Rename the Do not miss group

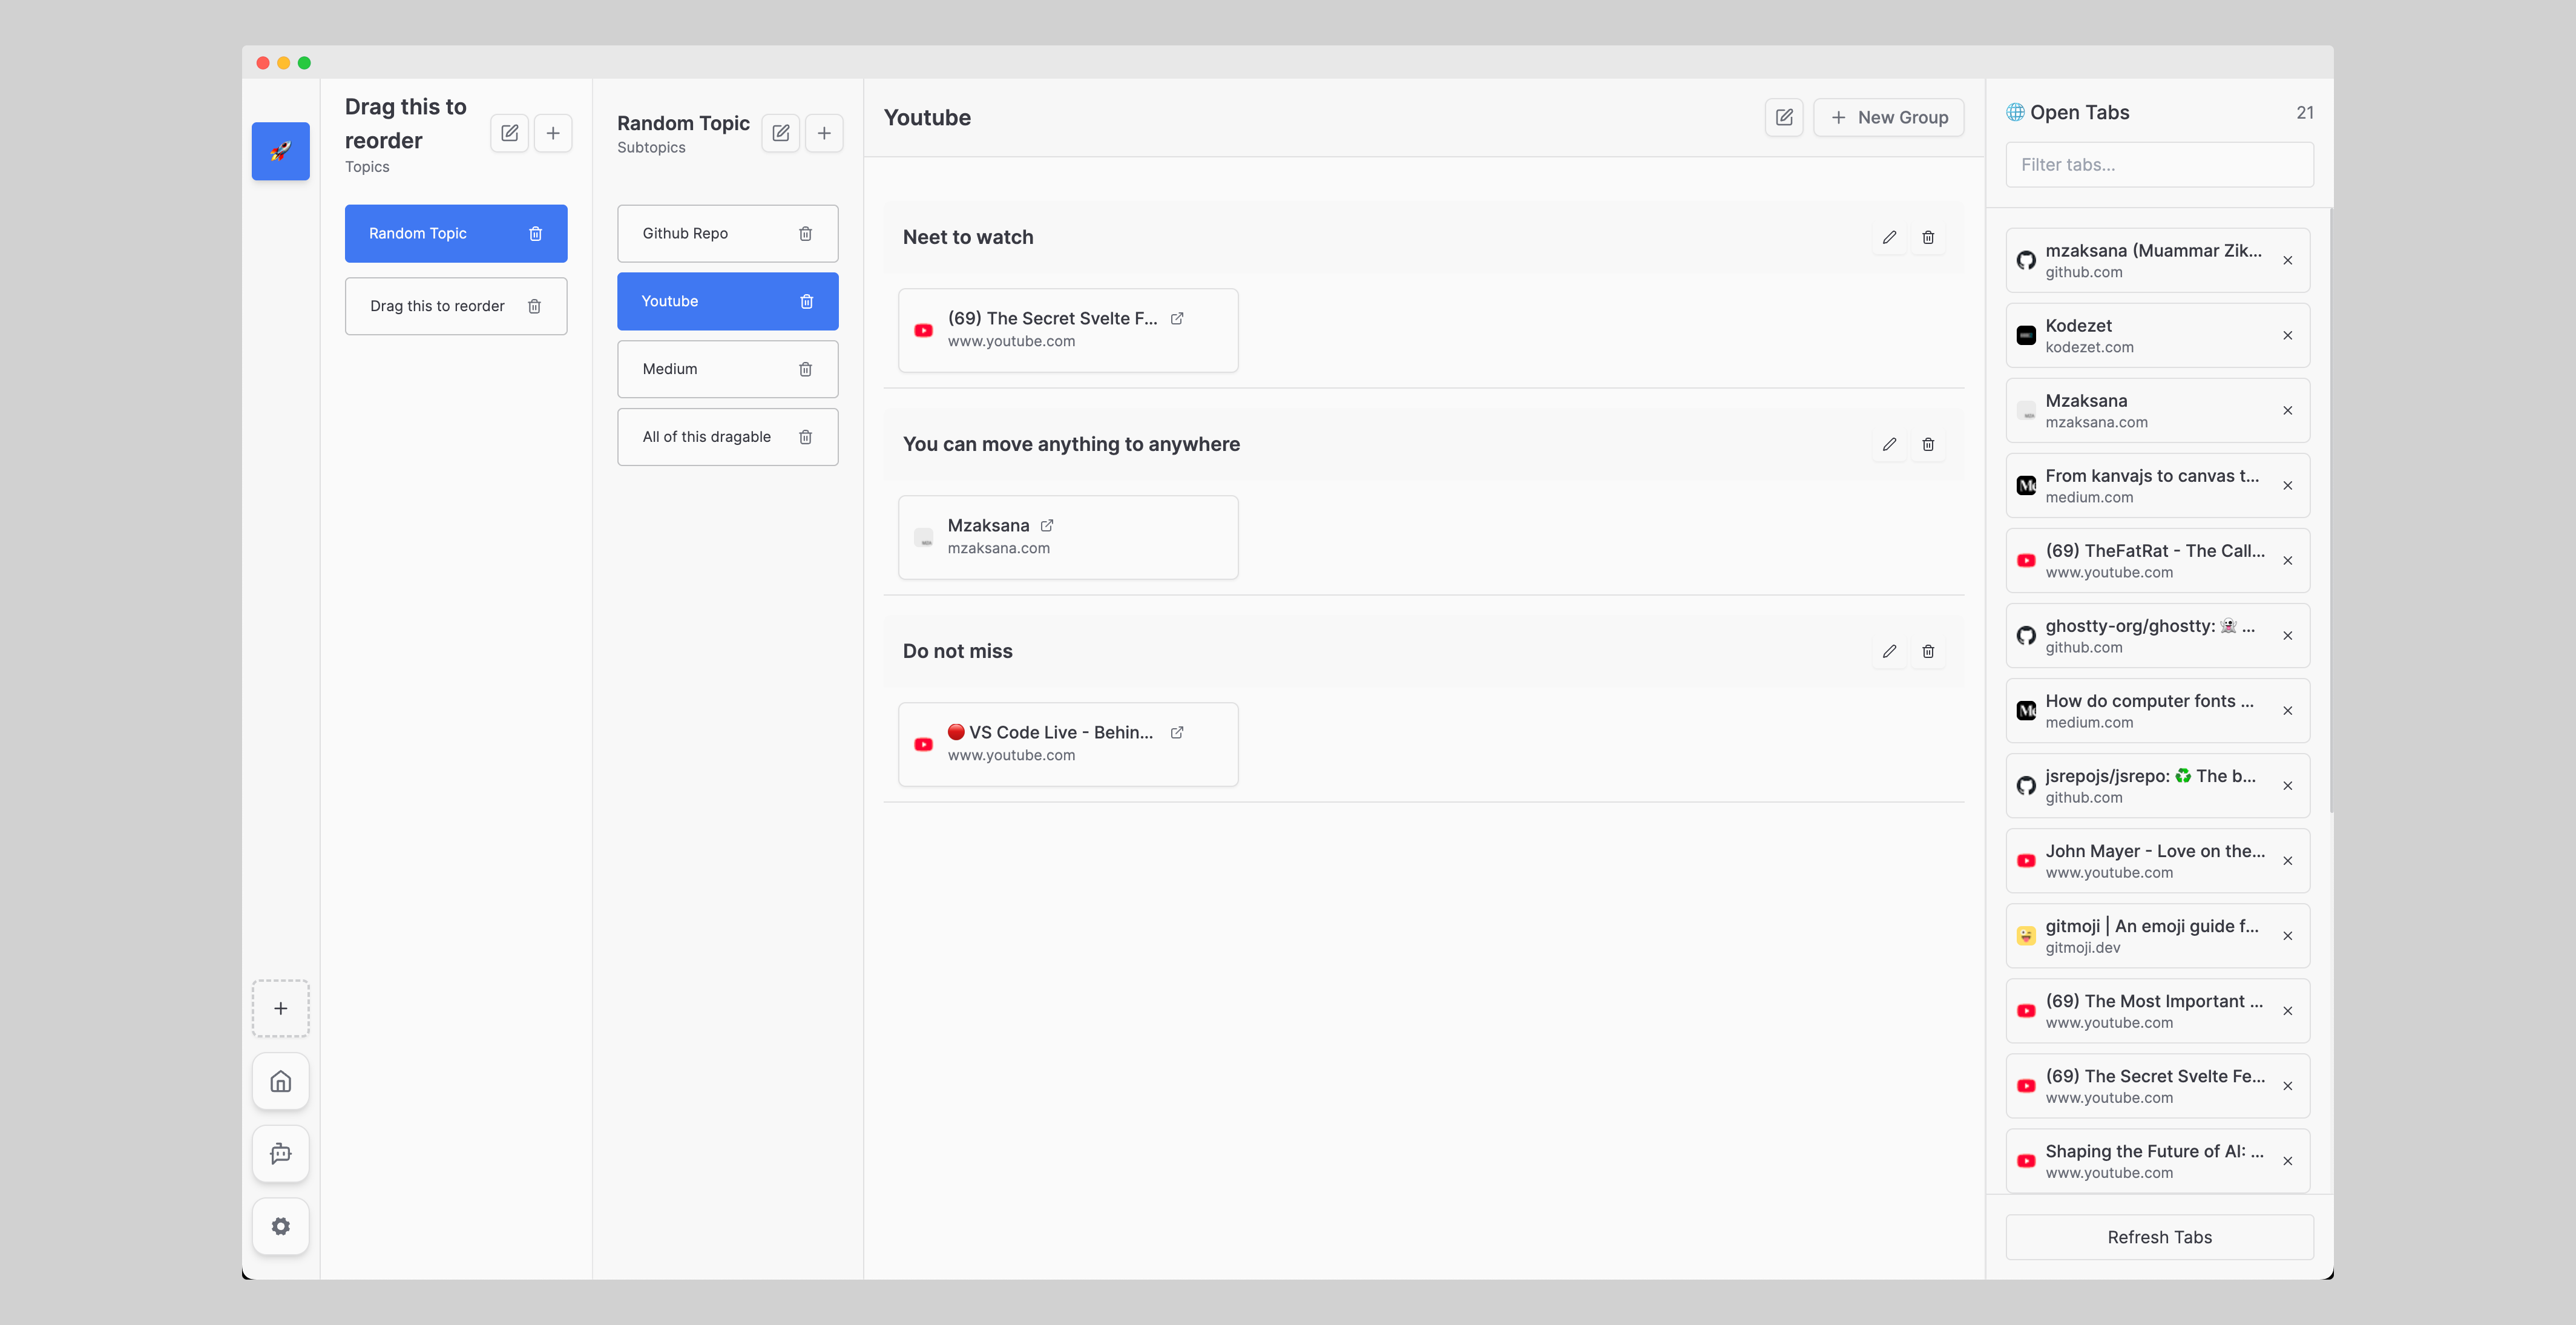(1889, 651)
